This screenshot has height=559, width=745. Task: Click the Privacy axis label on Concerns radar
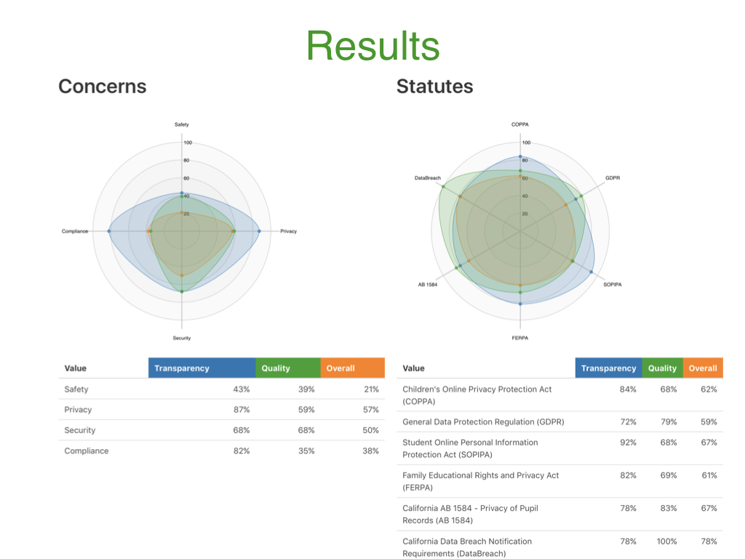pyautogui.click(x=288, y=231)
